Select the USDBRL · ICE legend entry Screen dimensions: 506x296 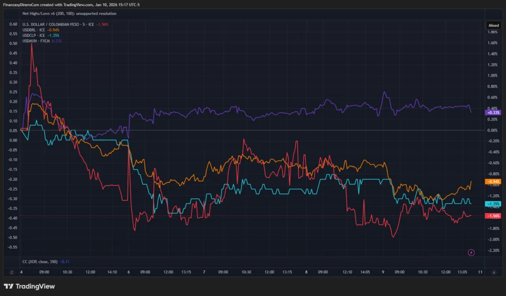37,30
